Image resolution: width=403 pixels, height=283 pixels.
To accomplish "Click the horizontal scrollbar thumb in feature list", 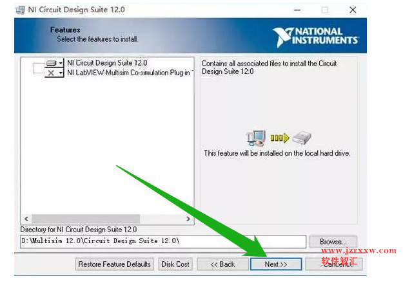I will (x=86, y=219).
